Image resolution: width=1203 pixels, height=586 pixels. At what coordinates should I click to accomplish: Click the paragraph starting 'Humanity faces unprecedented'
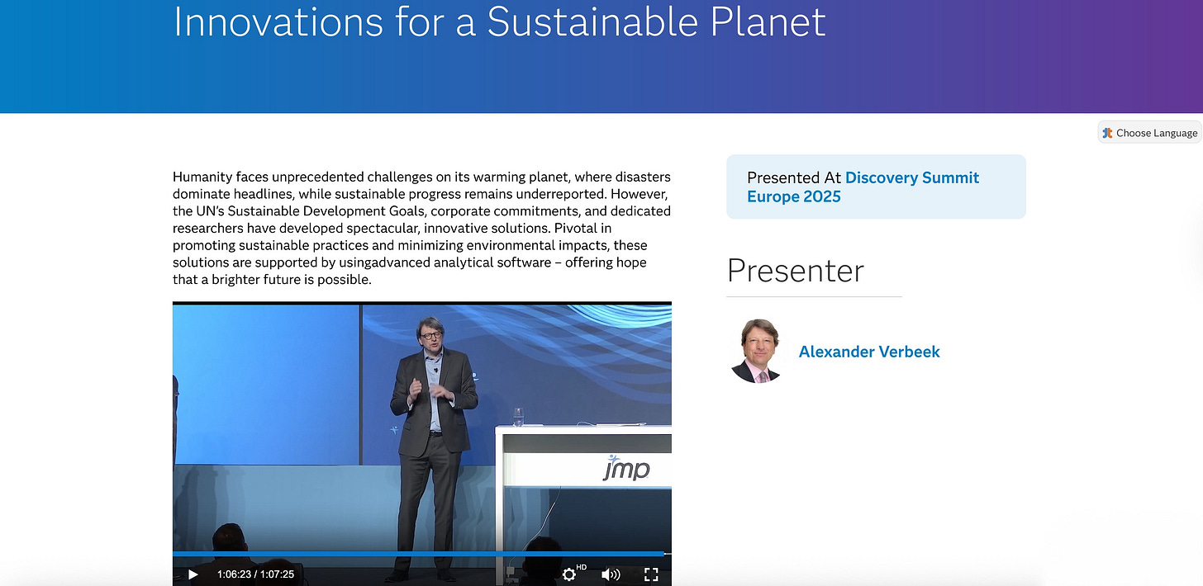(421, 229)
